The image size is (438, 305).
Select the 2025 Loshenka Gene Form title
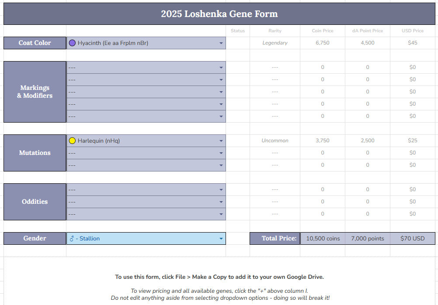pos(219,14)
